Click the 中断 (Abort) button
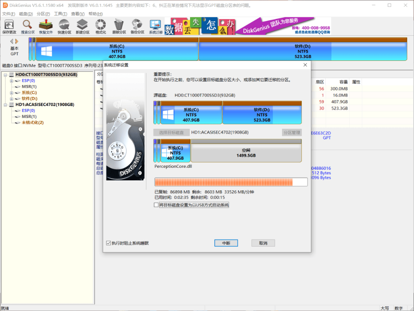 tap(226, 243)
